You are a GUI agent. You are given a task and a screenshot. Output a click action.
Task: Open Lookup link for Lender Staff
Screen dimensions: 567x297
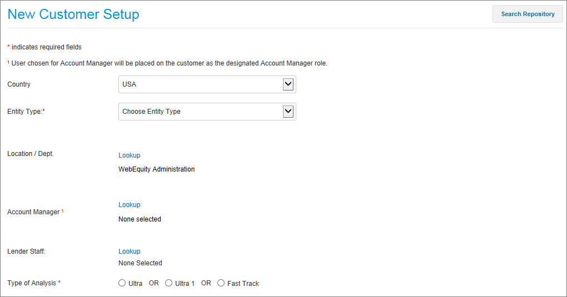point(130,251)
